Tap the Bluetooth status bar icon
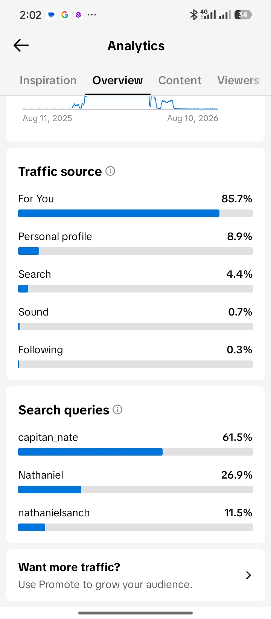271x619 pixels. point(193,15)
